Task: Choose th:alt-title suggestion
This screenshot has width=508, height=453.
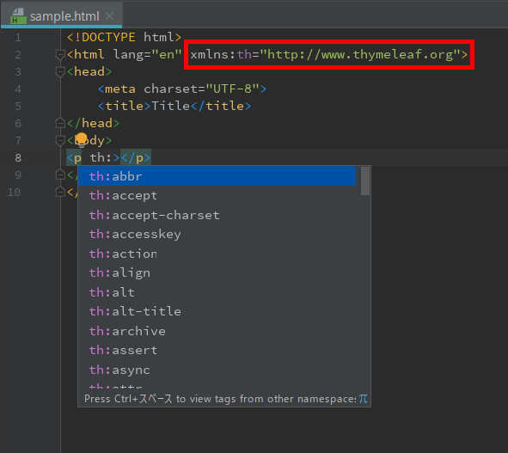Action: click(x=217, y=311)
